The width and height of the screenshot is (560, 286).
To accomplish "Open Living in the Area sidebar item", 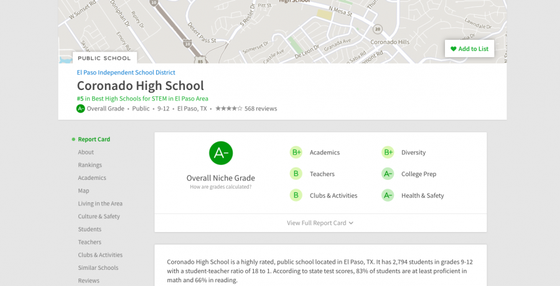I will (100, 203).
